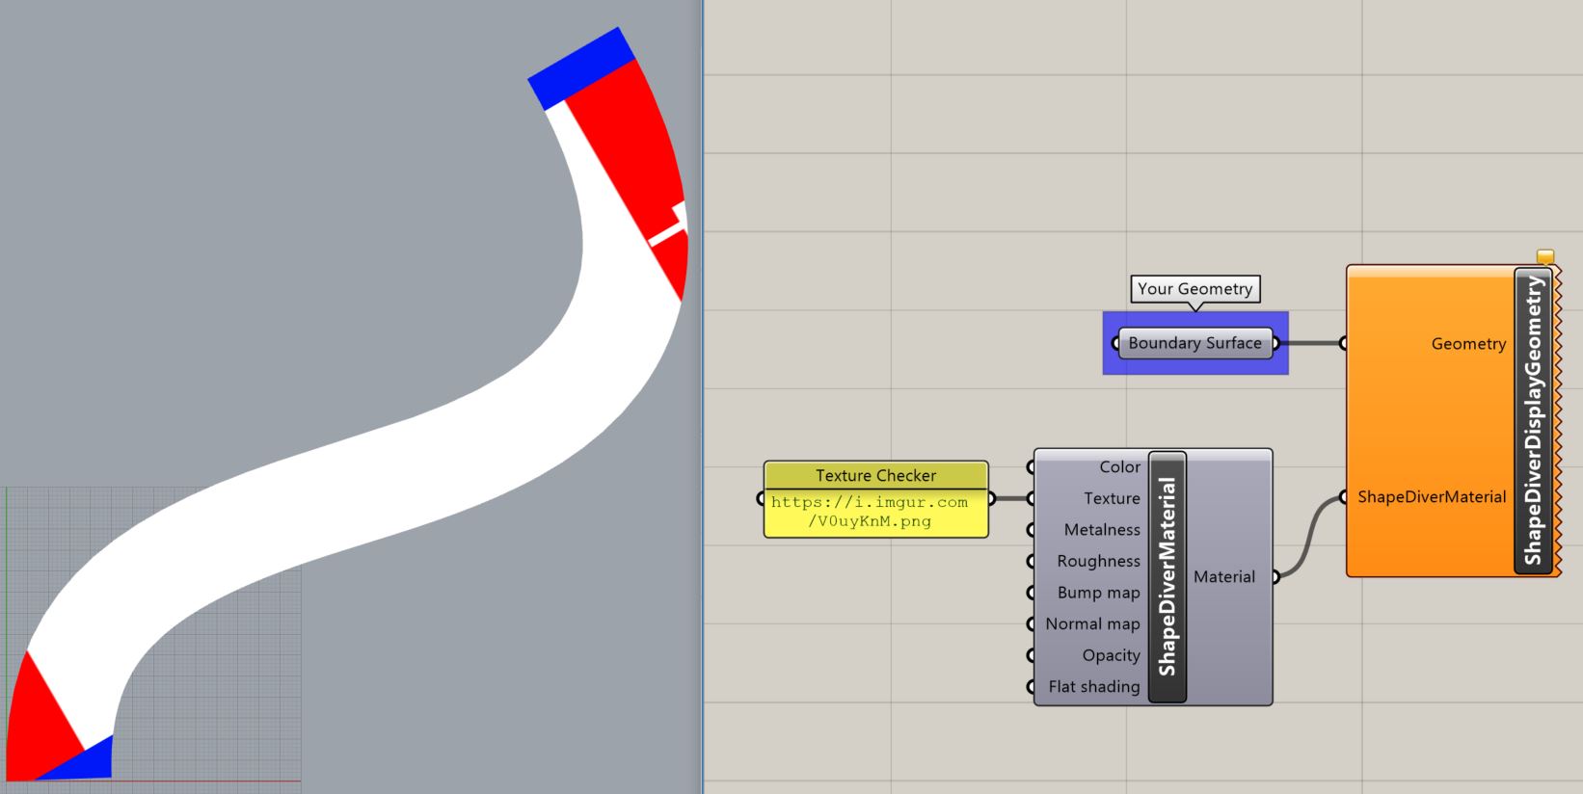Click the ShapeDiverMaterial input on orange component
The width and height of the screenshot is (1583, 794).
[x=1431, y=497]
